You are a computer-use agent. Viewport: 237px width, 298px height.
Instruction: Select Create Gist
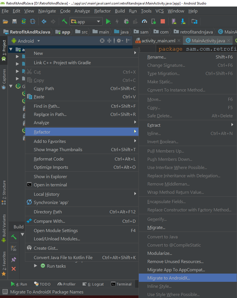pos(82,248)
